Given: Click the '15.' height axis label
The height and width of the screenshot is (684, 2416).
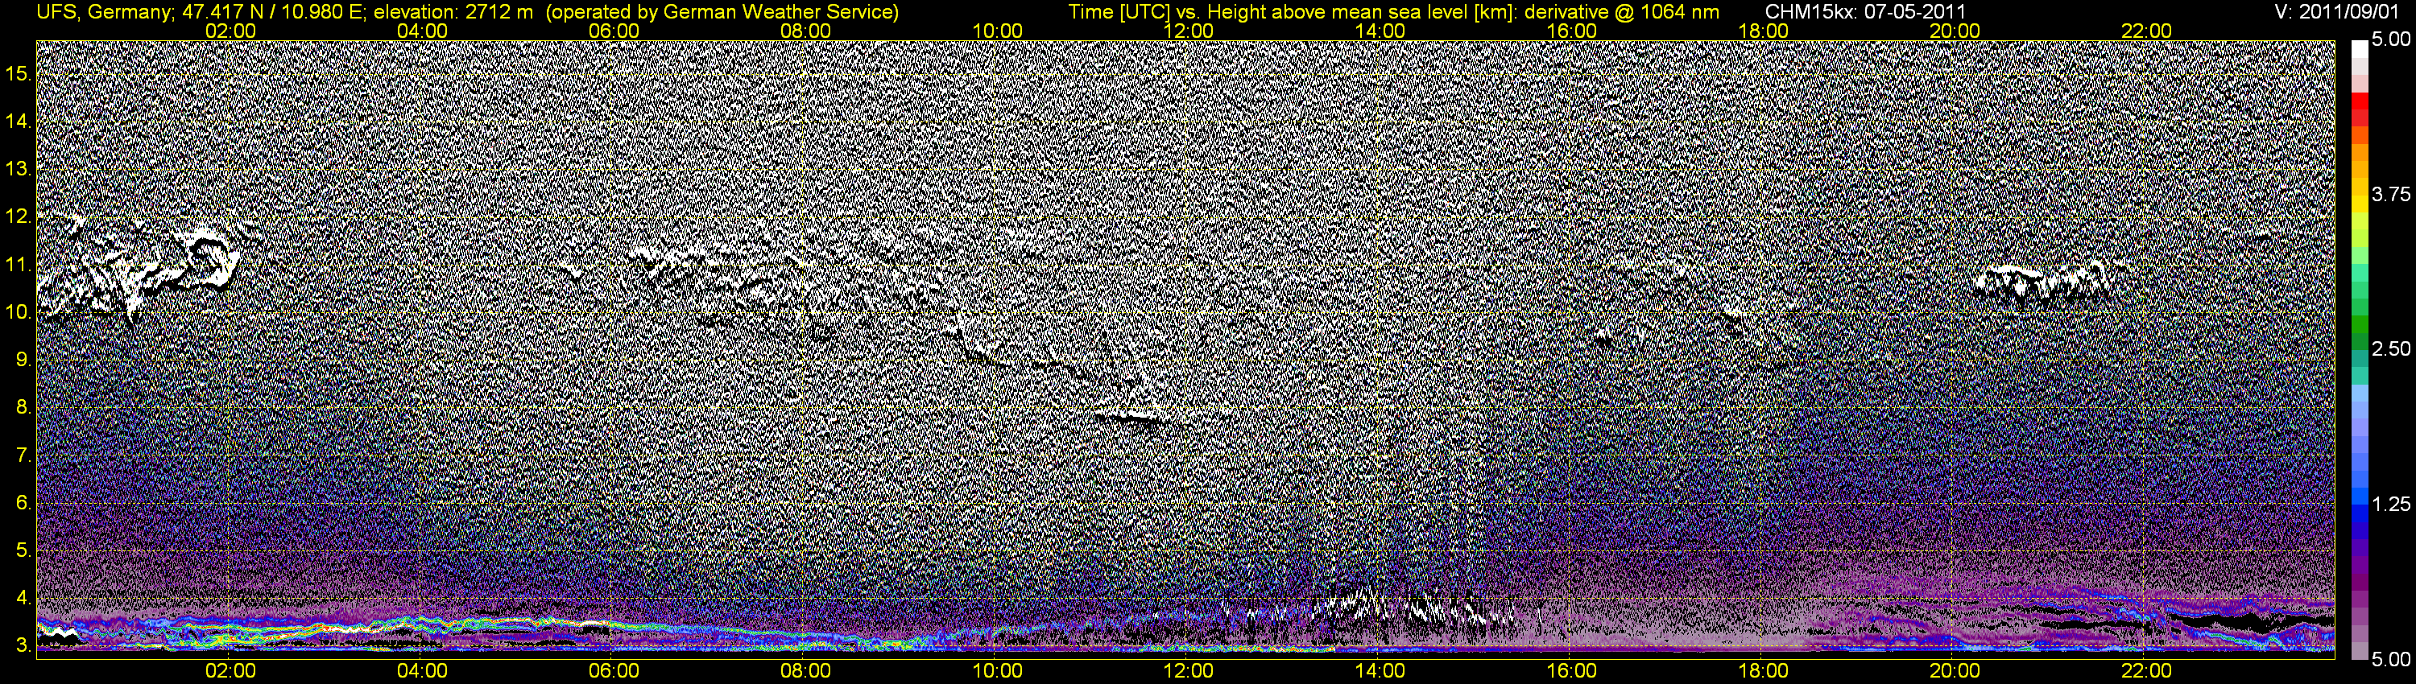Looking at the screenshot, I should click(18, 73).
